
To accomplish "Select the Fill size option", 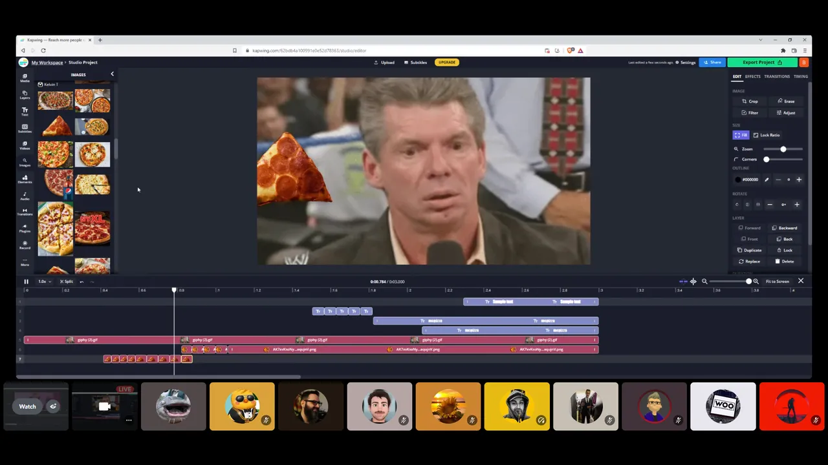I will (x=741, y=135).
